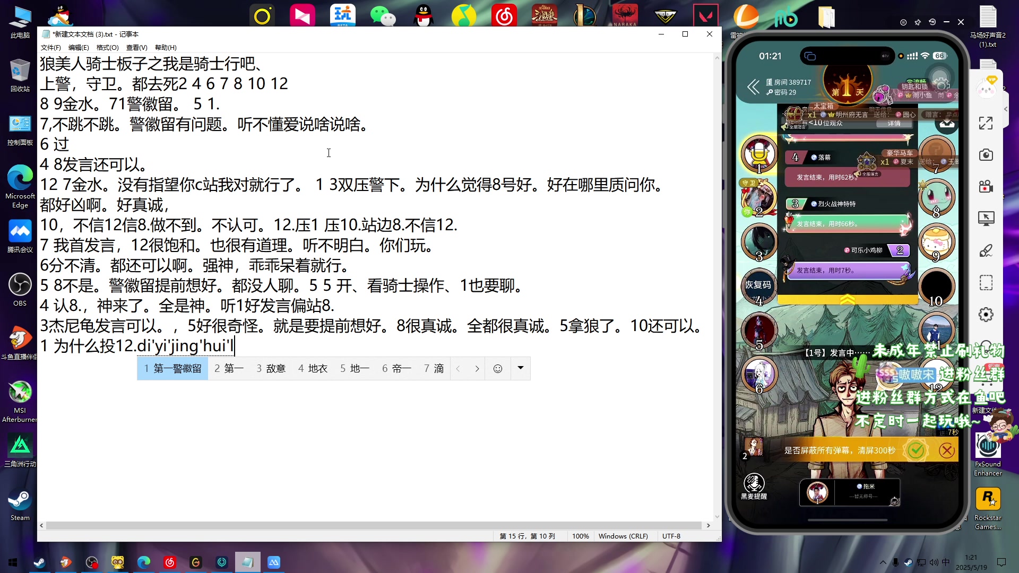Select IME candidate 5 地一
The height and width of the screenshot is (573, 1019).
(x=355, y=369)
